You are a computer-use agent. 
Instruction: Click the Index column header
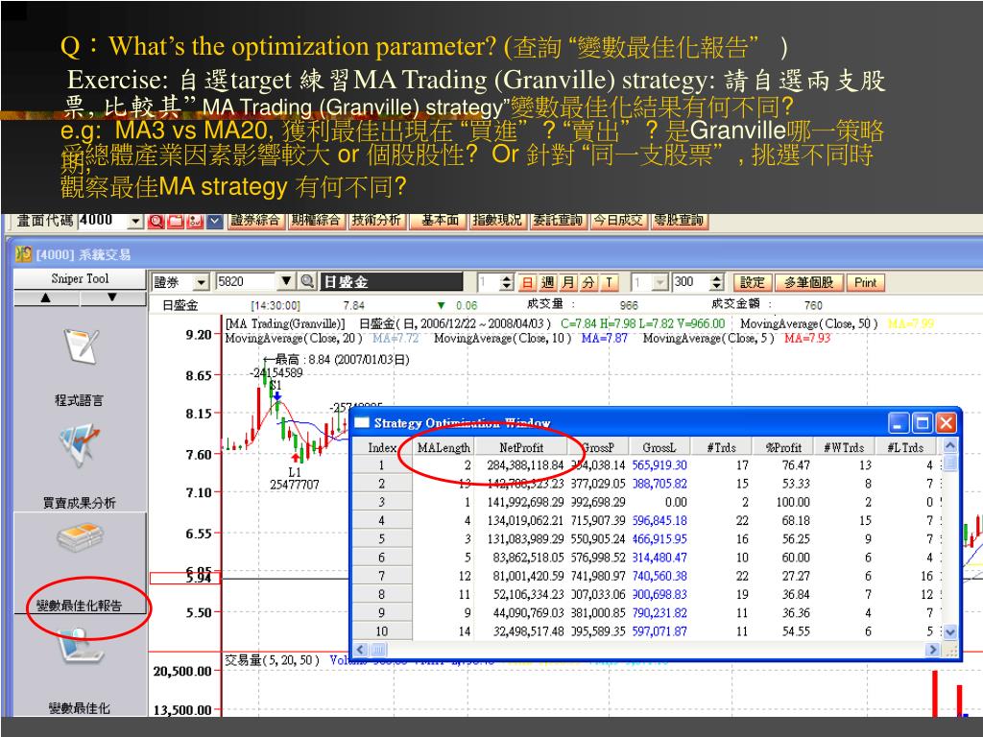(x=382, y=447)
